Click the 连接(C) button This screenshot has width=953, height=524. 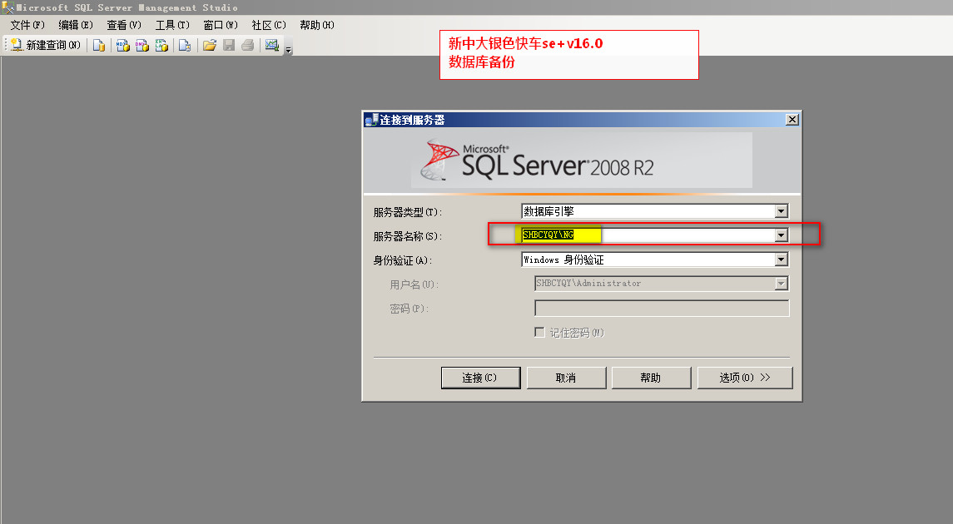[480, 378]
